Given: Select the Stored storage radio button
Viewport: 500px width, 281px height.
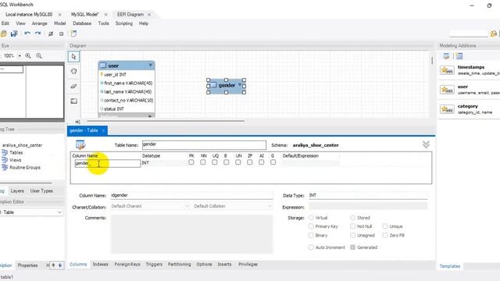Looking at the screenshot, I should [352, 218].
